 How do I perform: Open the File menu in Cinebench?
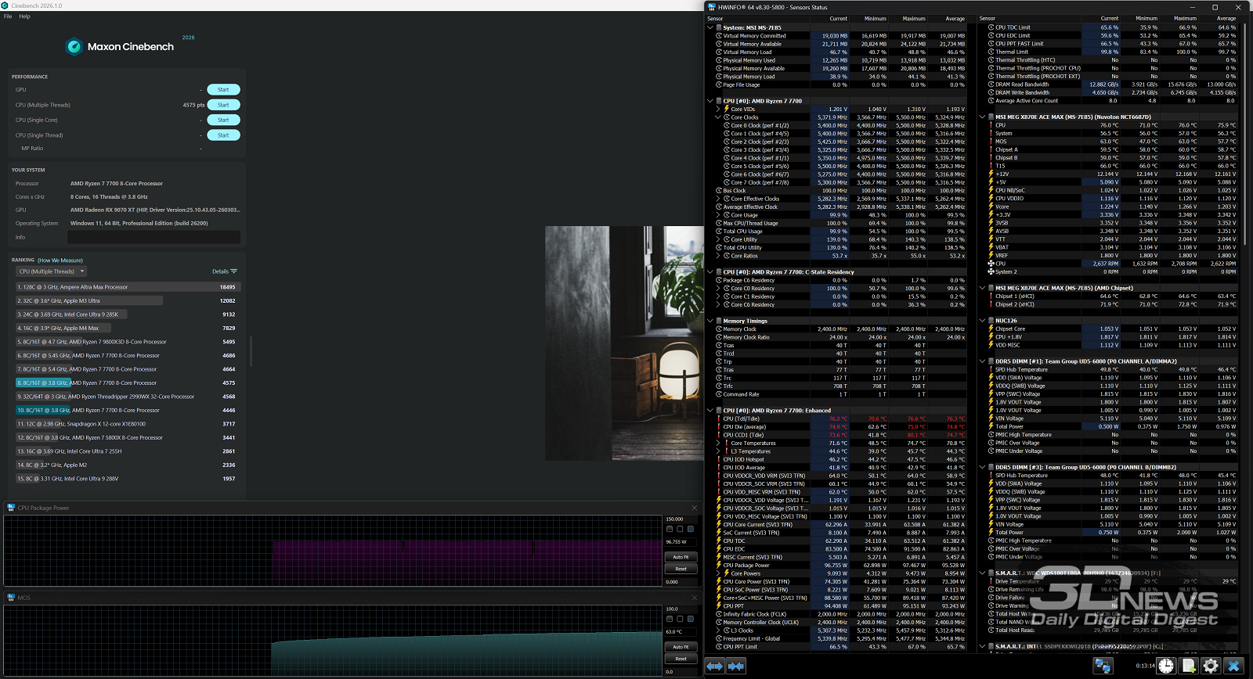[8, 16]
